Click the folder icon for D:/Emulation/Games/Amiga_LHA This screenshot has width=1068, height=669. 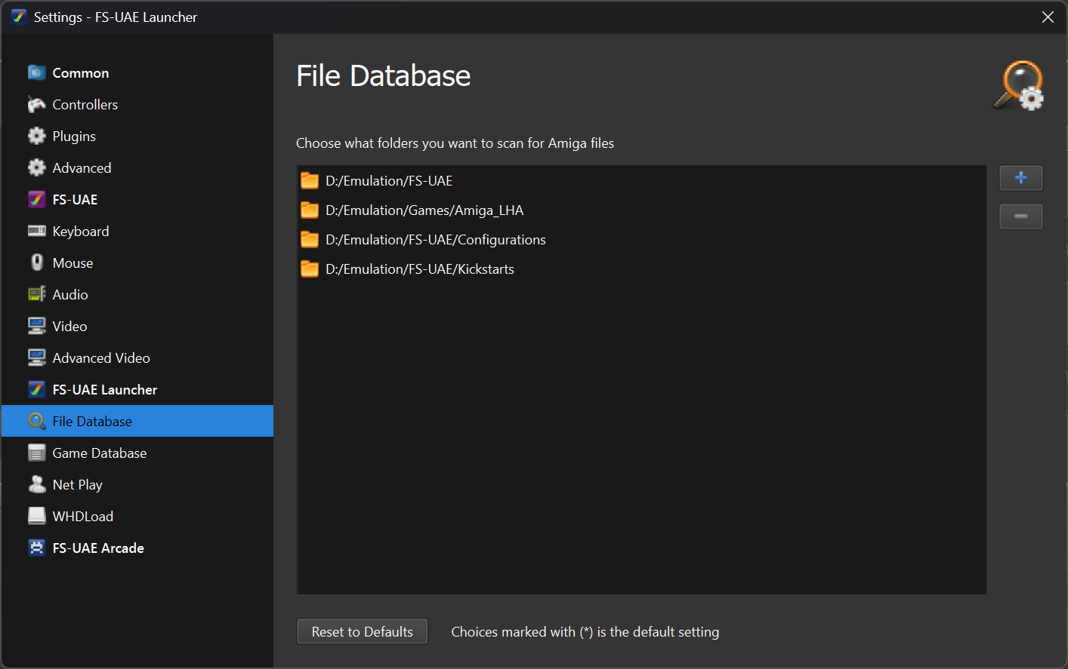click(310, 210)
